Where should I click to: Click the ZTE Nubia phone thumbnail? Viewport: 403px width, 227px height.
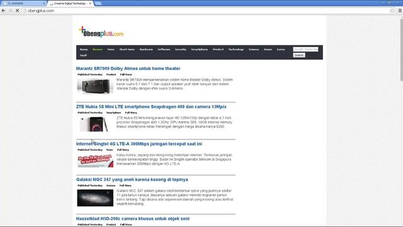pyautogui.click(x=94, y=124)
